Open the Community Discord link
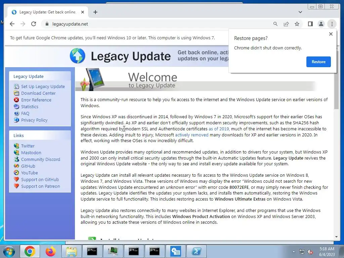The image size is (344, 258). [x=41, y=159]
